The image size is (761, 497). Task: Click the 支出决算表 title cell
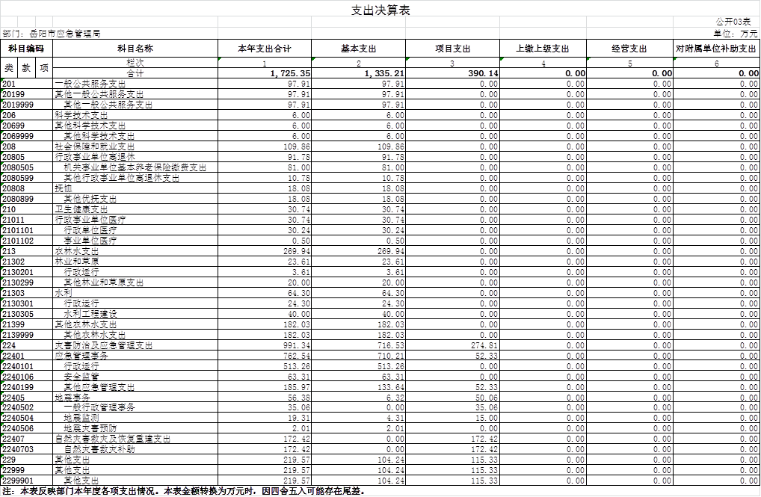tap(380, 10)
